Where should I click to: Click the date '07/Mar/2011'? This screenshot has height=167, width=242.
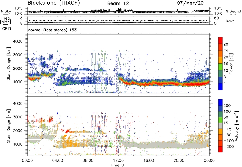coord(193,3)
